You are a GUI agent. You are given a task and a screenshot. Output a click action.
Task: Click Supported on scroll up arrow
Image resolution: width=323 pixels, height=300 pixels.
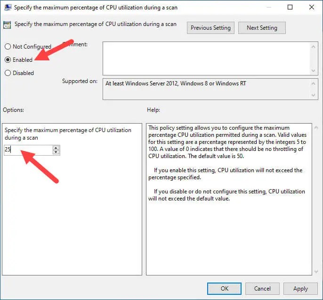pyautogui.click(x=313, y=83)
